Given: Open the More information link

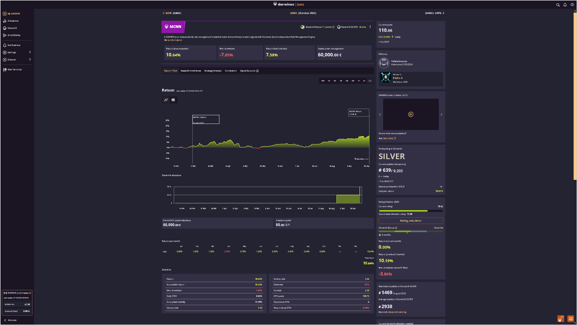Looking at the screenshot, I should point(173,40).
